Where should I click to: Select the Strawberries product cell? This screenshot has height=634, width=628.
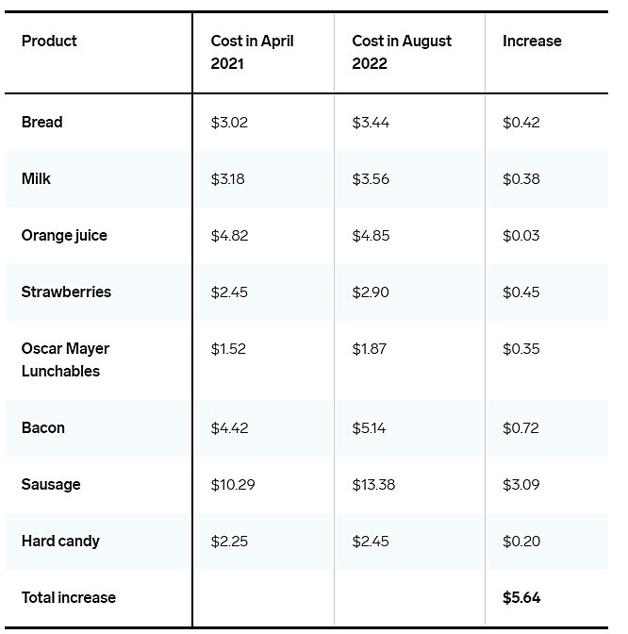(x=66, y=292)
